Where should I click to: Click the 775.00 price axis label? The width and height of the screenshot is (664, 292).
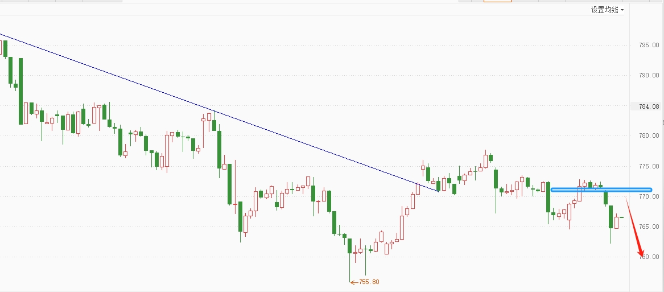click(649, 166)
